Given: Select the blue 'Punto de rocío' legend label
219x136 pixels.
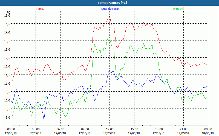Looking at the screenshot, I should (109, 9).
